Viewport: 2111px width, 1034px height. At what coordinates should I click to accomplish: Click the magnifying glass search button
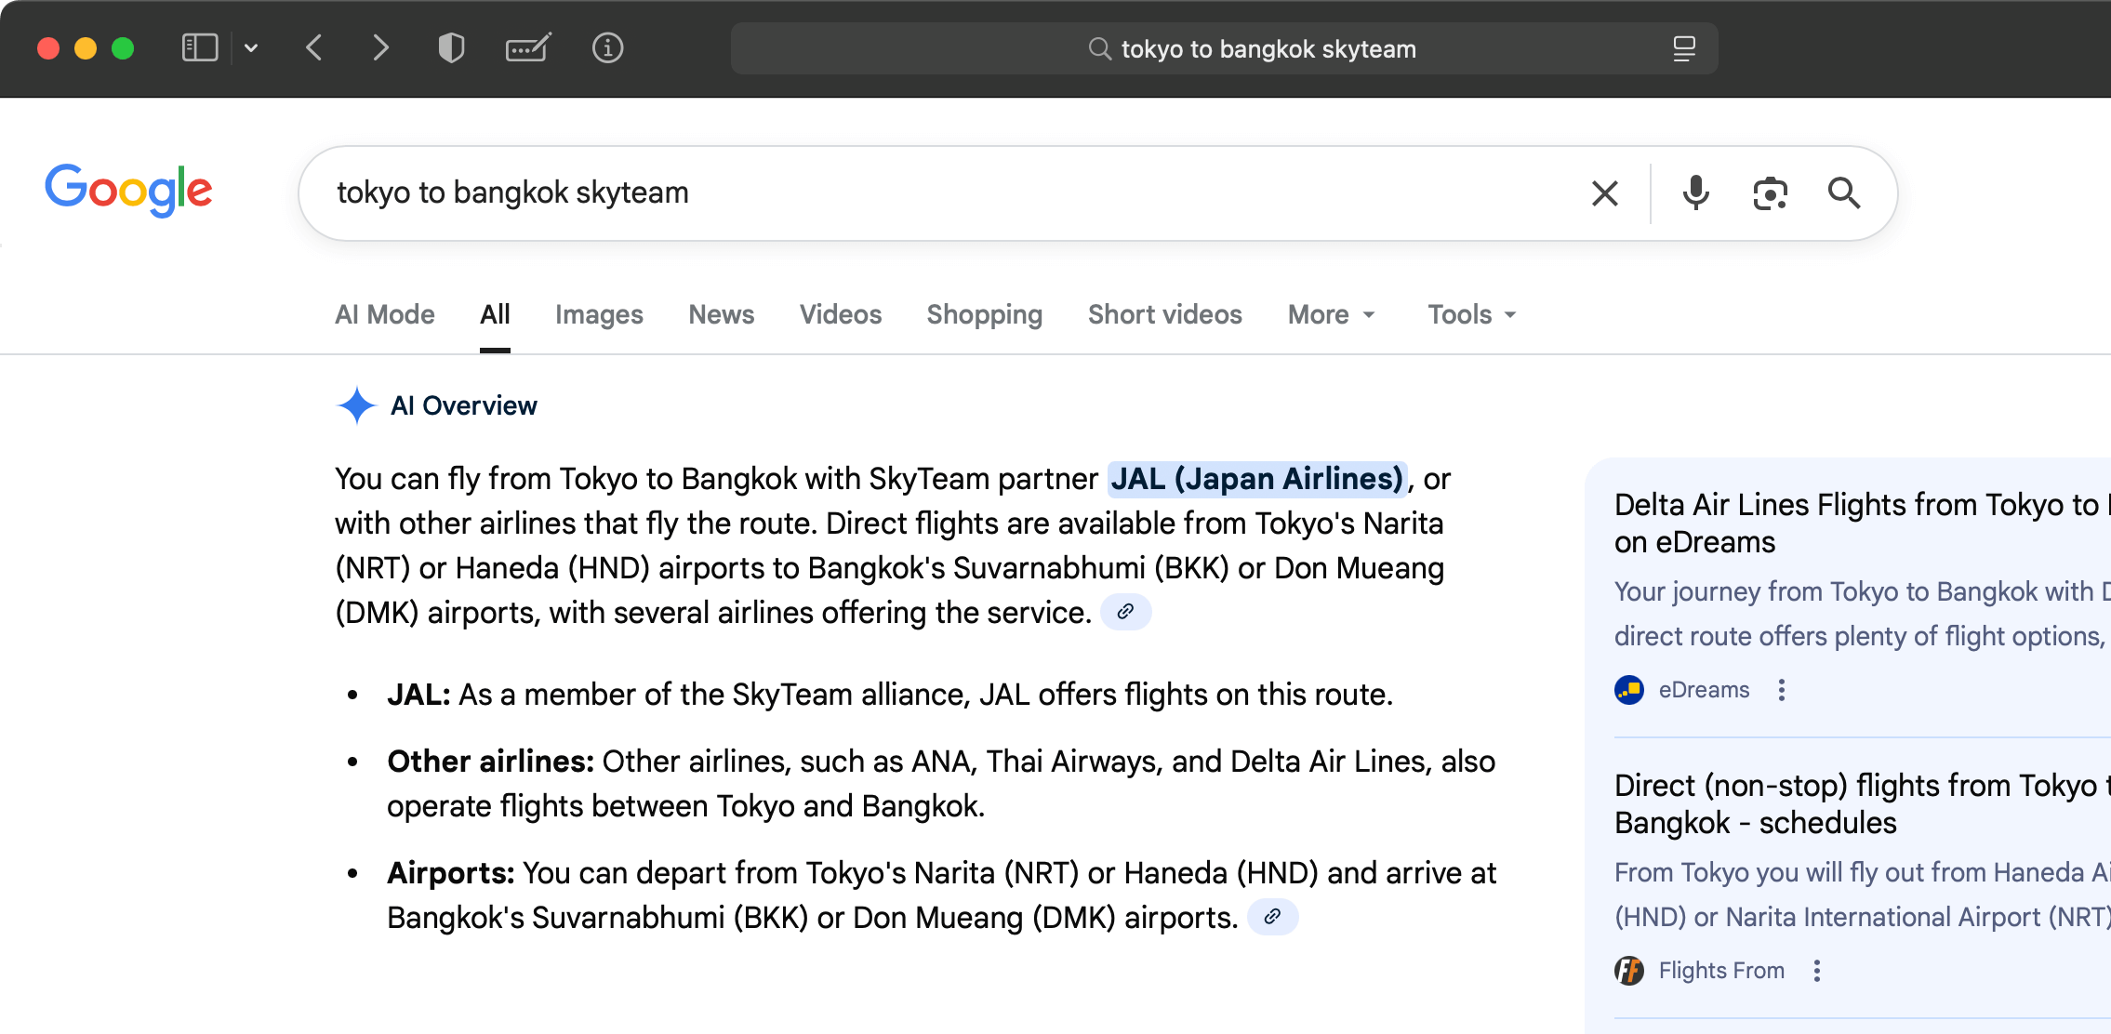coord(1843,193)
